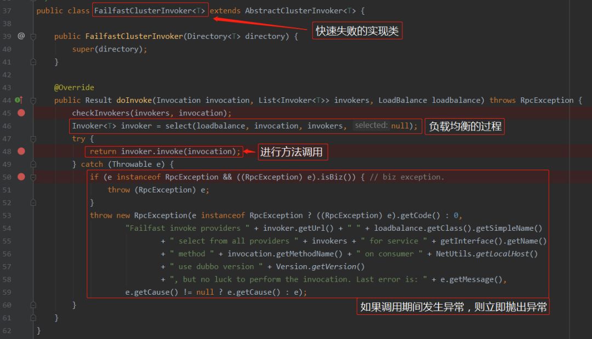The image size is (592, 339).
Task: Click the @Override annotation
Action: [x=74, y=87]
